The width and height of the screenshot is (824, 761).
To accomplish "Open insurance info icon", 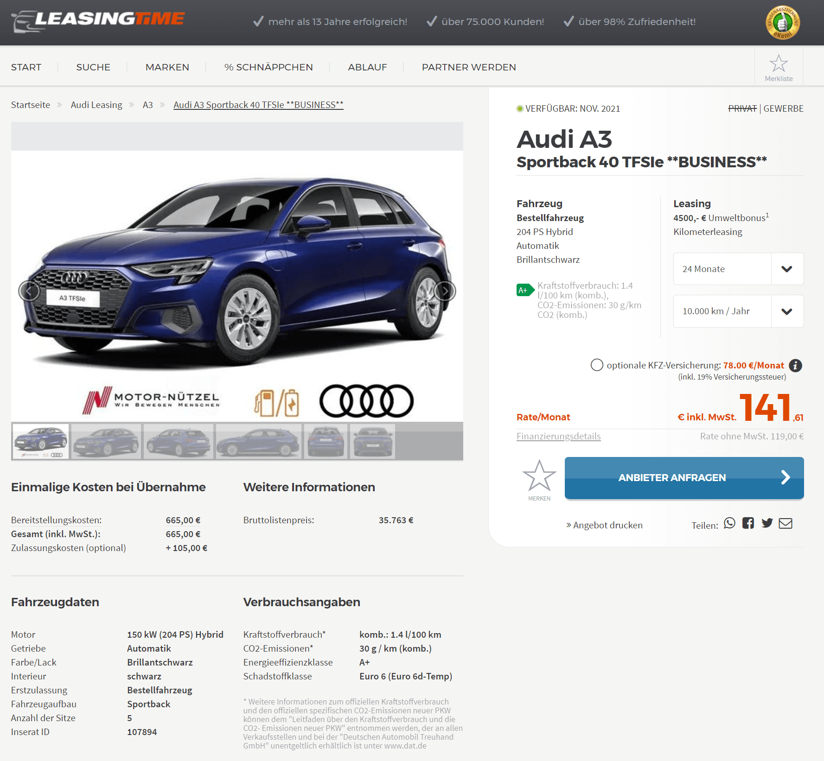I will [795, 365].
